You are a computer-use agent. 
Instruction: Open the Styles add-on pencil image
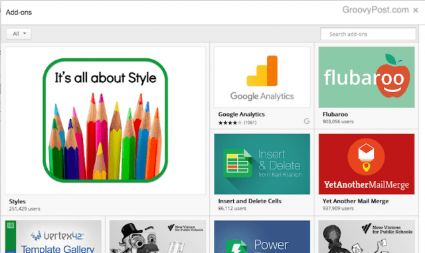tap(105, 121)
